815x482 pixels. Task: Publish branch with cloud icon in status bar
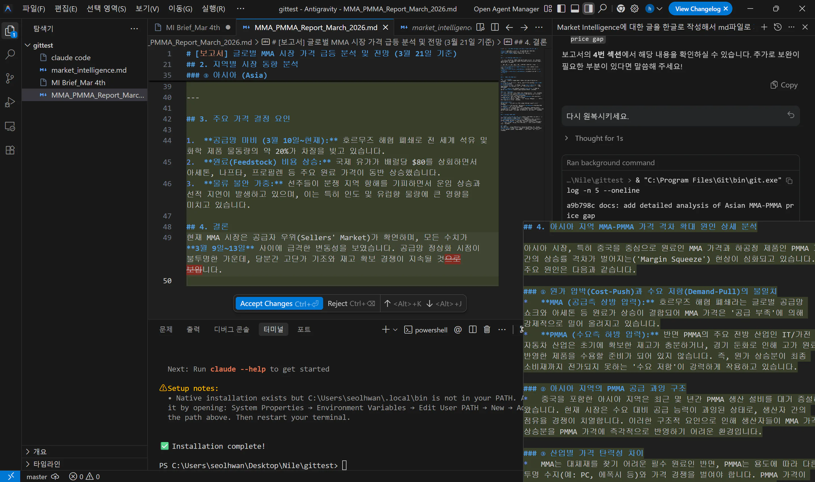click(56, 477)
